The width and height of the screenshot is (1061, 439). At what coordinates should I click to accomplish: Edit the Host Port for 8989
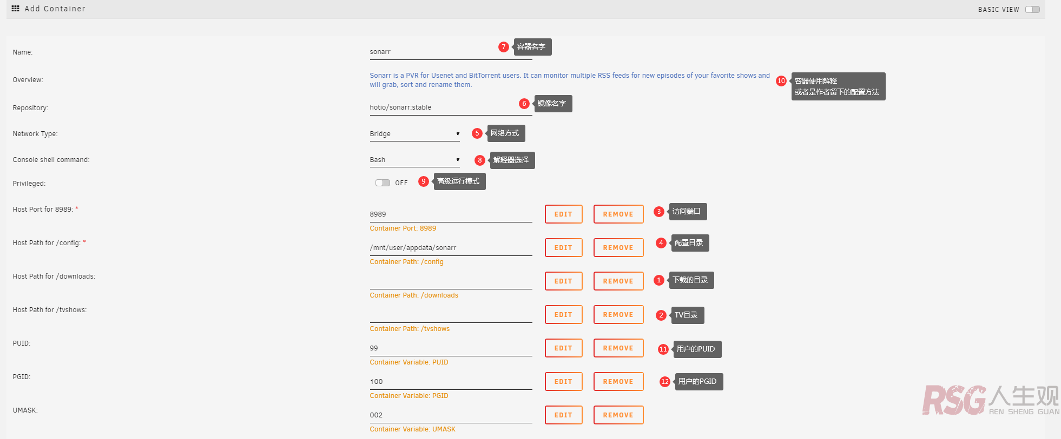[563, 214]
